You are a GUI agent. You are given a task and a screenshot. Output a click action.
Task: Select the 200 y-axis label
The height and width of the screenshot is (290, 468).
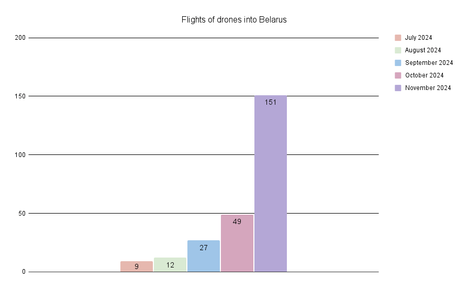[20, 38]
